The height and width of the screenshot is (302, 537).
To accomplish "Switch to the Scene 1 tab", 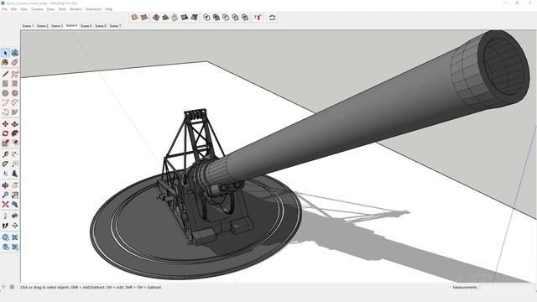I will click(28, 26).
